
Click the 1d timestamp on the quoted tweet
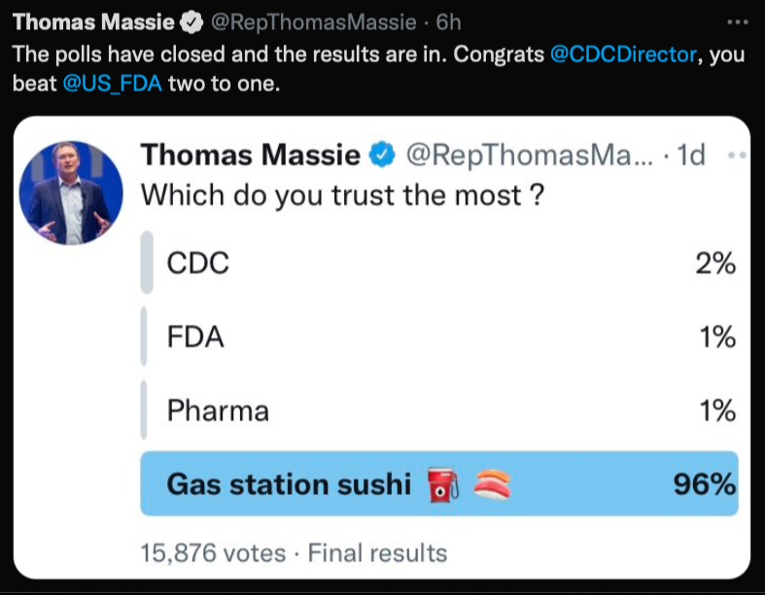692,156
